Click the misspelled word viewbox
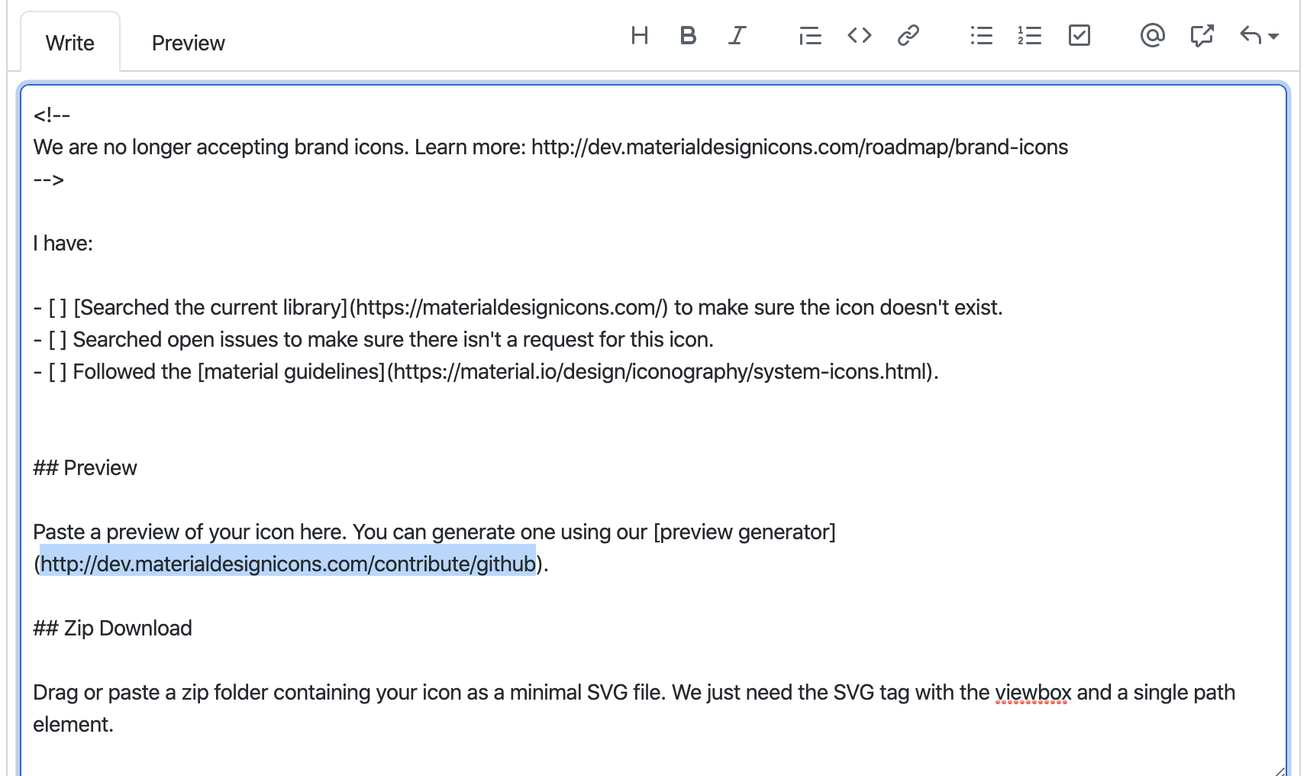The width and height of the screenshot is (1307, 776). pos(1031,692)
